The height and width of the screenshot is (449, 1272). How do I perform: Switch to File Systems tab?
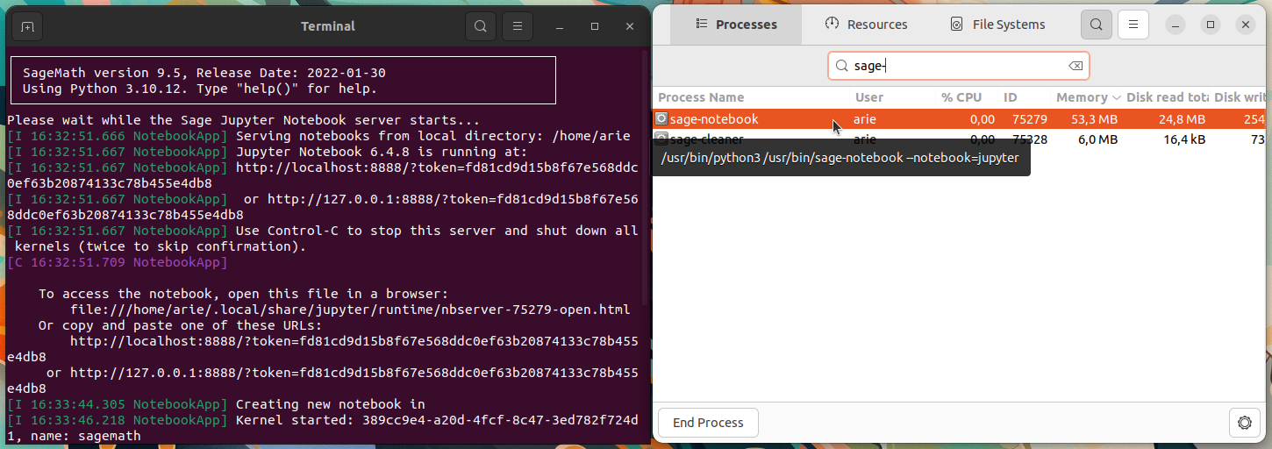pos(998,25)
